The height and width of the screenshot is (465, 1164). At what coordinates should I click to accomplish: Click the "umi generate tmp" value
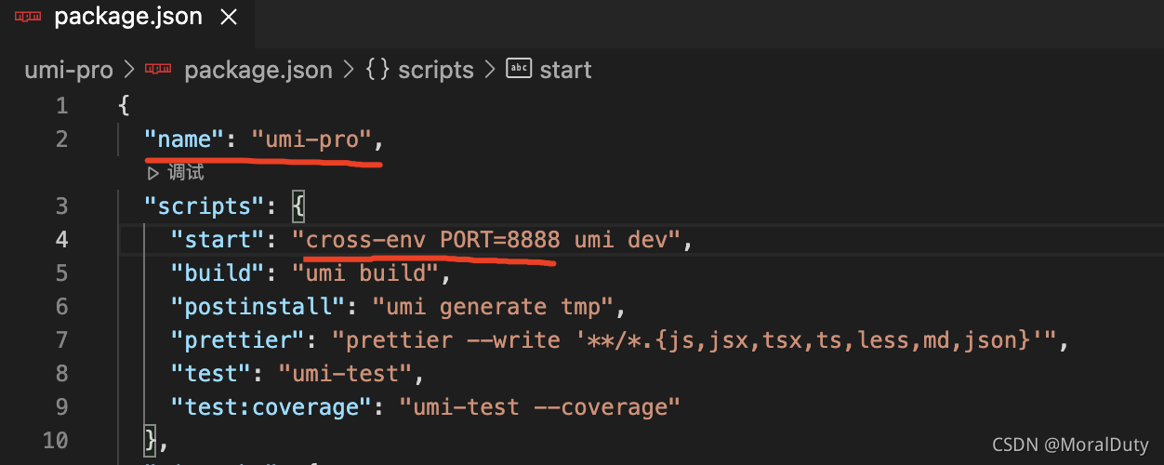point(492,307)
